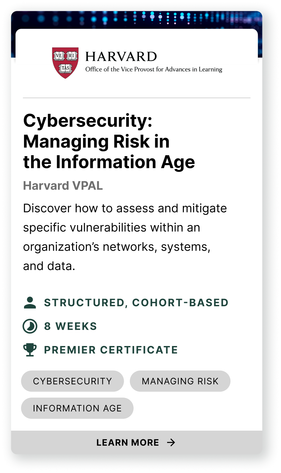The height and width of the screenshot is (473, 281).
Task: Click the Office of the Vice Provost subtitle
Action: 154,69
